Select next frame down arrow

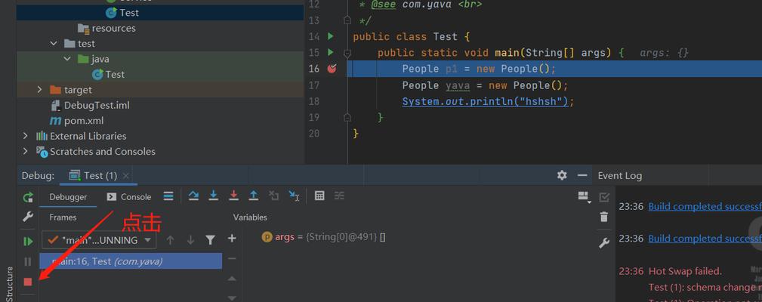[x=190, y=240]
